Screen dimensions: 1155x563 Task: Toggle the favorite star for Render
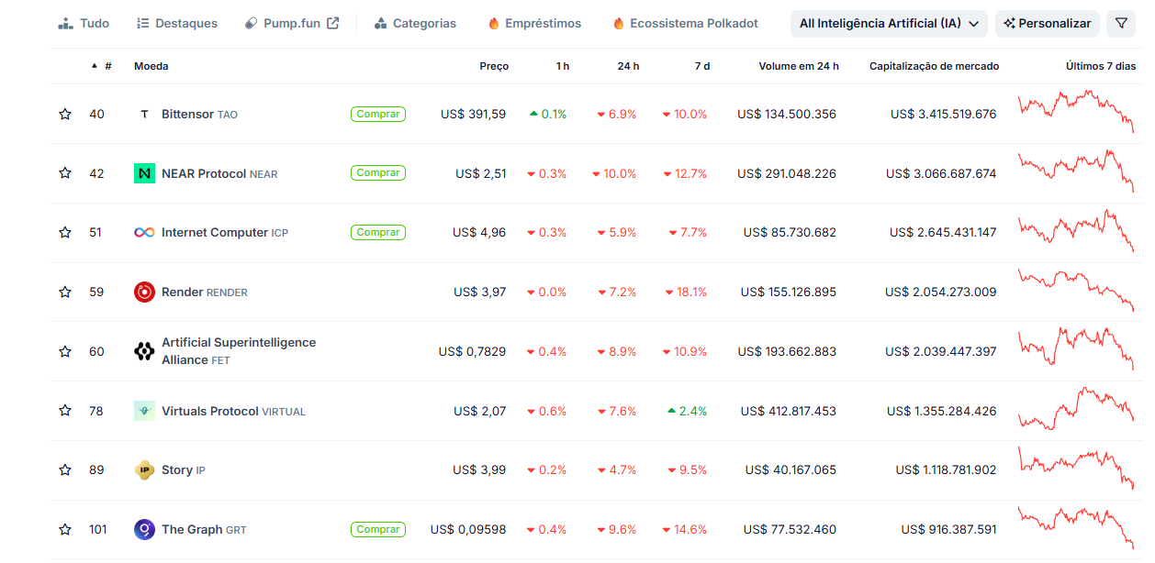65,292
